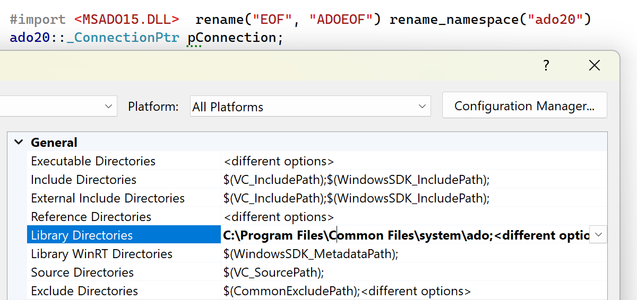Select the Source Directories property

coord(82,272)
